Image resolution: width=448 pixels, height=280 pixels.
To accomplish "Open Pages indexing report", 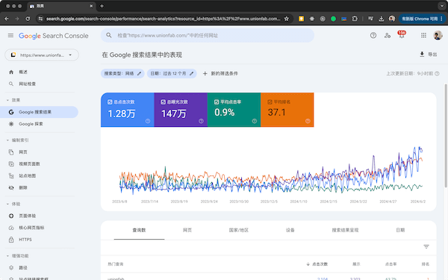I will pos(23,152).
